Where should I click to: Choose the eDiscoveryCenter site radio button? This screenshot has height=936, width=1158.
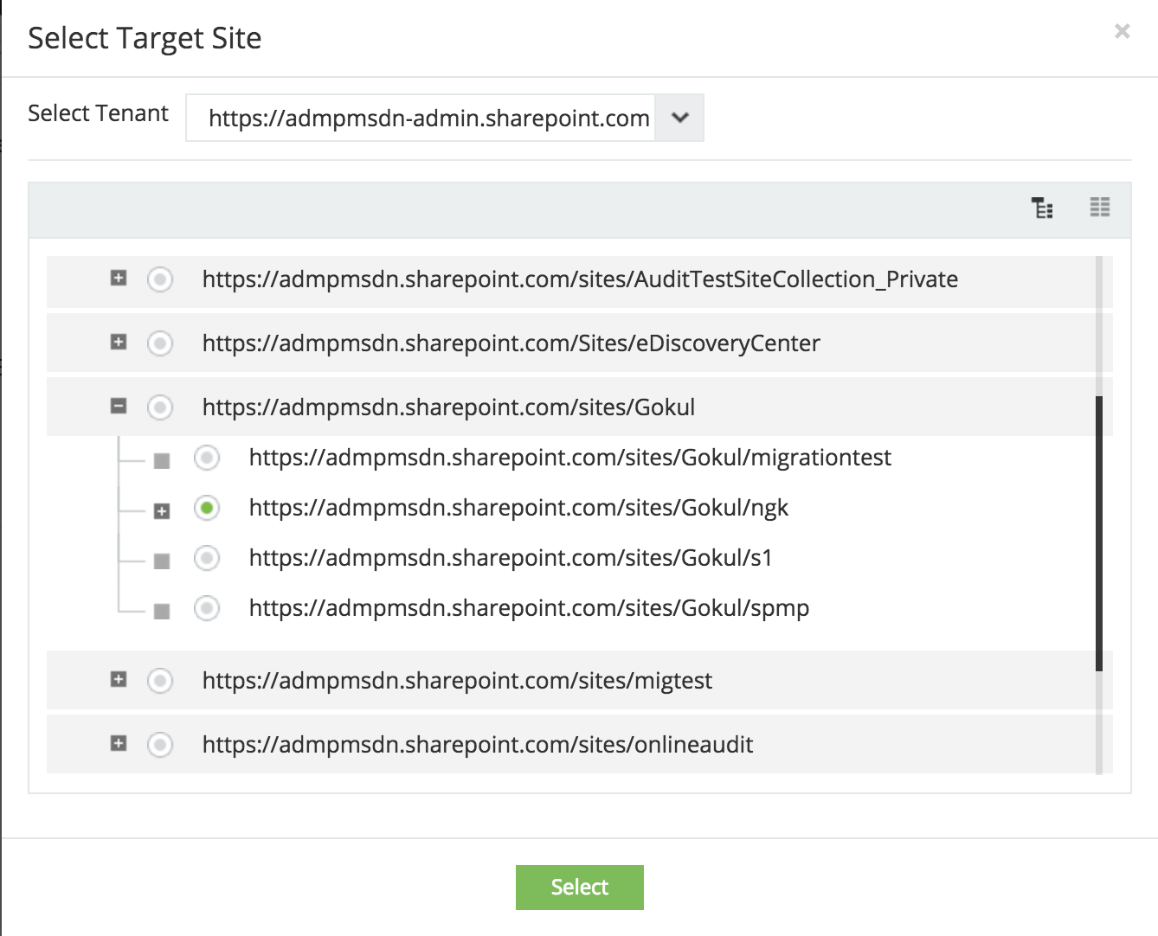tap(160, 343)
